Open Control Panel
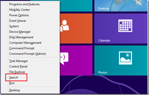Screen dimensions: 149x95 [x=18, y=66]
